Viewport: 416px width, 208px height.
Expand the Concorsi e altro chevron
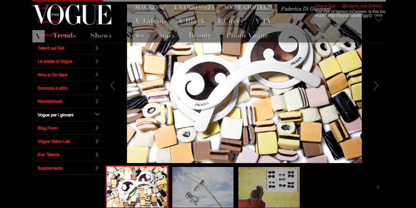click(x=97, y=88)
